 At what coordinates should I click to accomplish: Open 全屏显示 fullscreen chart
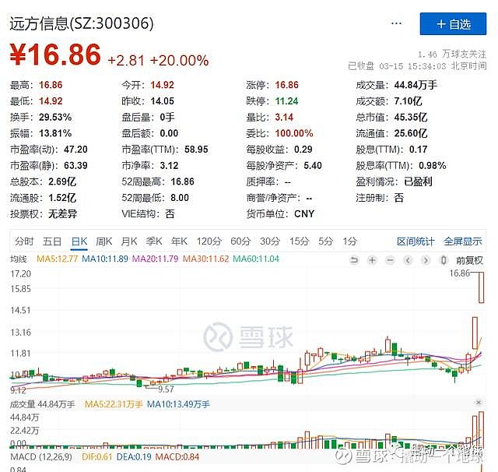click(x=462, y=241)
